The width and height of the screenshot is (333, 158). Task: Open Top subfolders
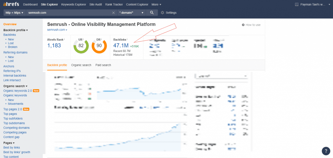pos(13,119)
